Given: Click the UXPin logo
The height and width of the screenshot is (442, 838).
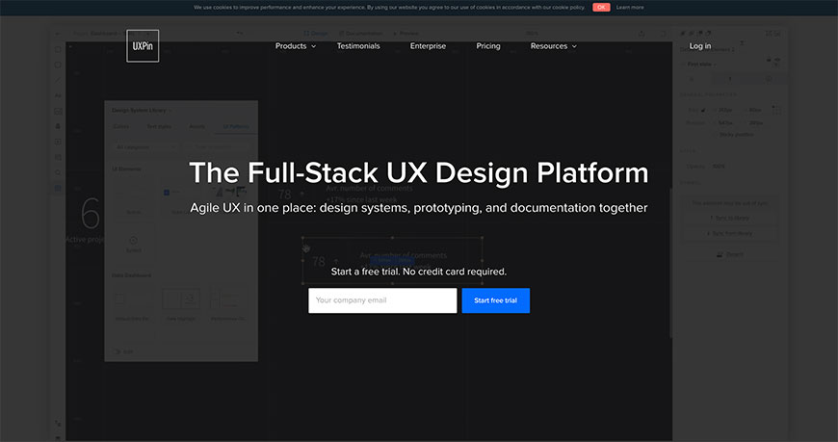Looking at the screenshot, I should 143,46.
